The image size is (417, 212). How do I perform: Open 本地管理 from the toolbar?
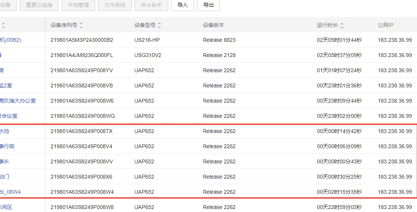[x=78, y=5]
